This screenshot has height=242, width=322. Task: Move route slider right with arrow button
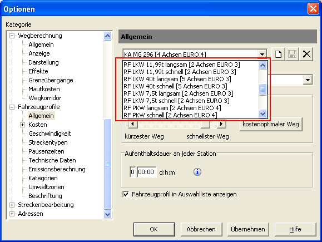[x=221, y=124]
